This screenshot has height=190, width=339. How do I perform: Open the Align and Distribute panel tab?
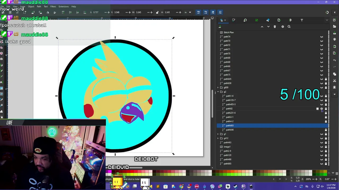(x=291, y=20)
